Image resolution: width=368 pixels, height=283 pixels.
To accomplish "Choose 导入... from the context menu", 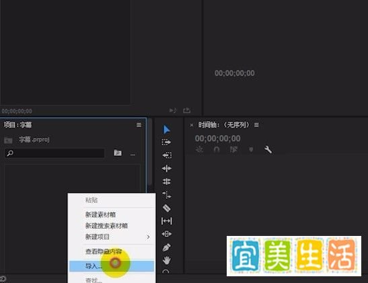I will click(x=112, y=266).
